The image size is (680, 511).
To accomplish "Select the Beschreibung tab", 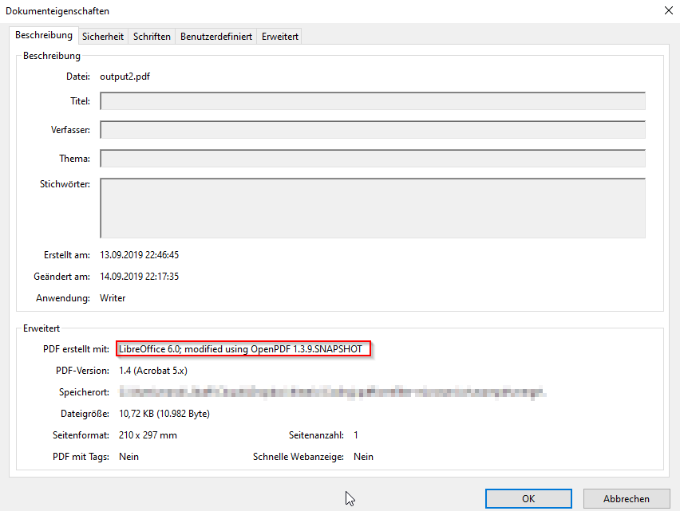I will [44, 36].
